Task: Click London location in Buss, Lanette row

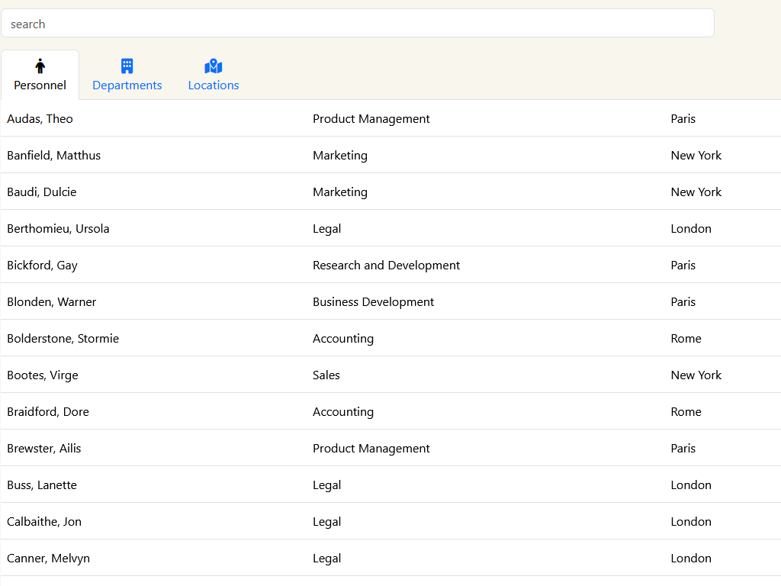Action: (691, 485)
